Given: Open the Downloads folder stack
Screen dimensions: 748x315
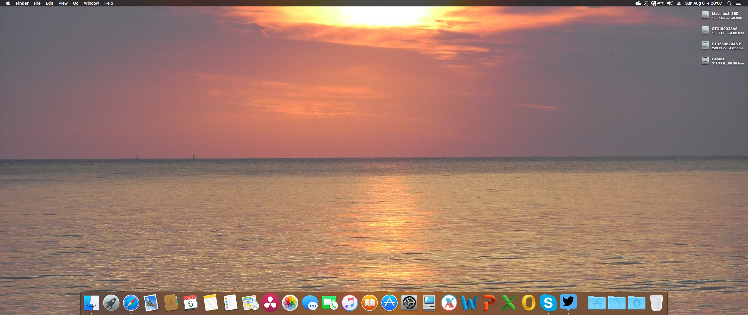Looking at the screenshot, I should [636, 303].
